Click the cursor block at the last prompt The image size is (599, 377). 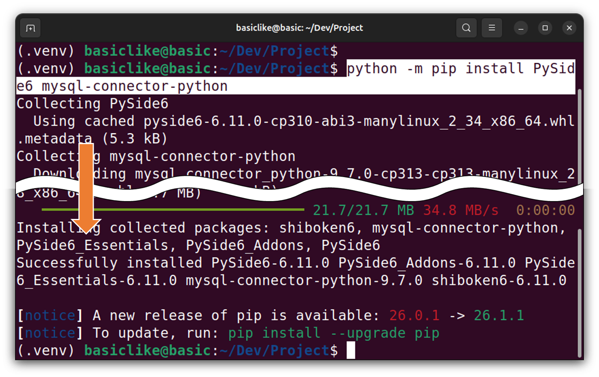click(351, 350)
